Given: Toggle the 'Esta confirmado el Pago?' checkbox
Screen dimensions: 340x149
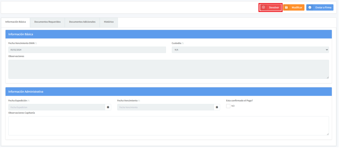Looking at the screenshot, I should coord(228,106).
